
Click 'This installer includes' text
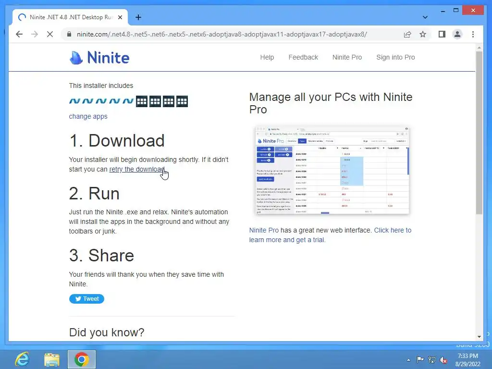101,86
